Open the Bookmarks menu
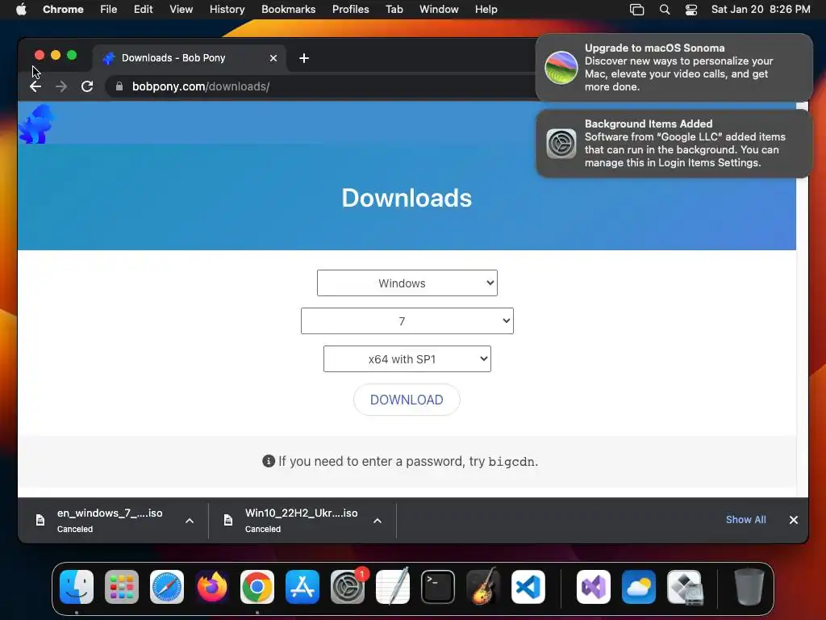The height and width of the screenshot is (620, 826). [289, 10]
